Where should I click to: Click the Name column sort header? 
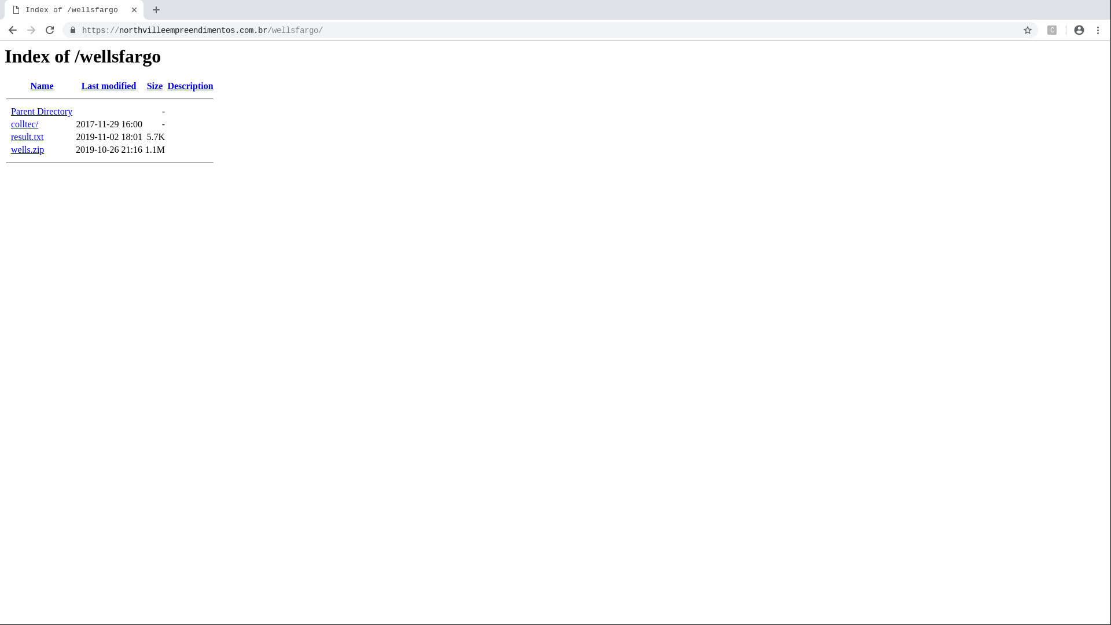pos(42,86)
